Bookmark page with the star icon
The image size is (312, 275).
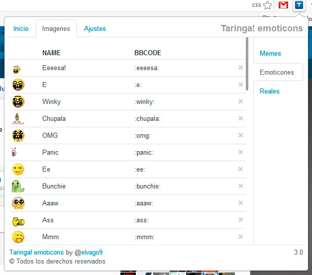(267, 5)
